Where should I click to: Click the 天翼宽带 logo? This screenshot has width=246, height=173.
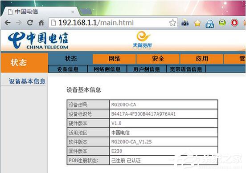(142, 40)
